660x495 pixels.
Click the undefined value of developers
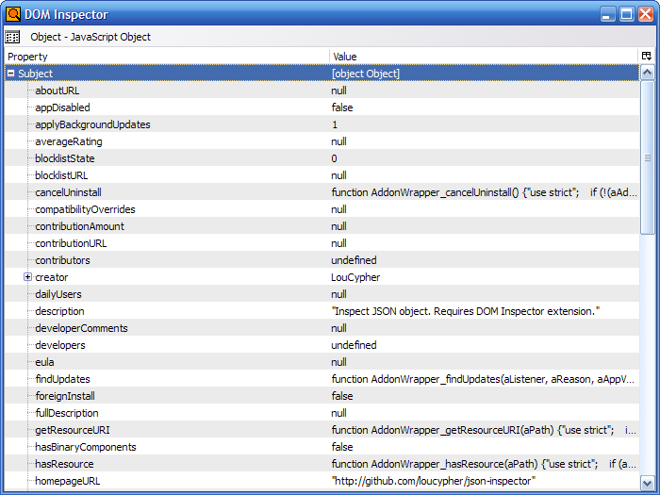(x=354, y=345)
